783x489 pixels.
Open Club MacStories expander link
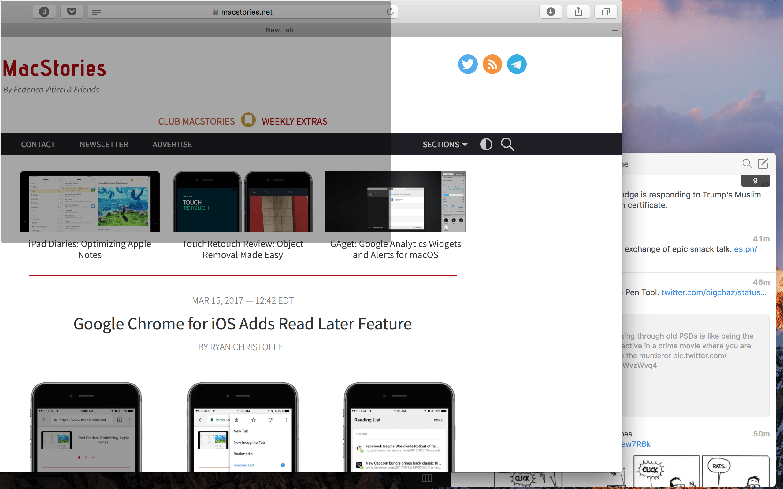[x=247, y=121]
